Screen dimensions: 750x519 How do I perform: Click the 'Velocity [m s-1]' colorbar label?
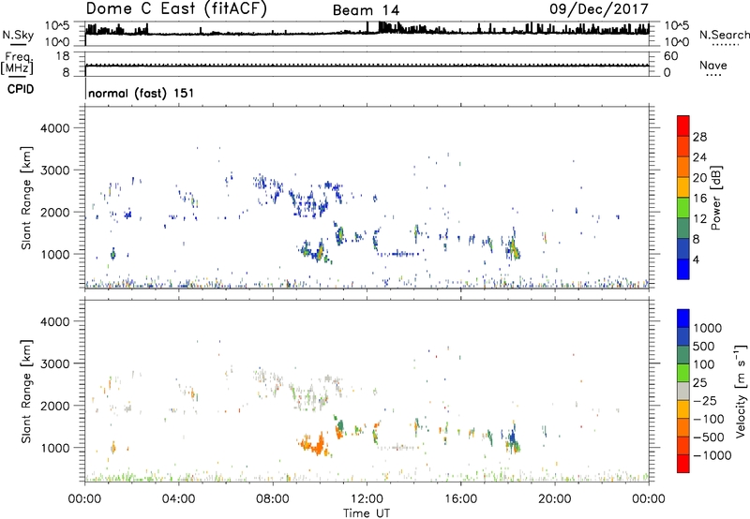pyautogui.click(x=741, y=391)
